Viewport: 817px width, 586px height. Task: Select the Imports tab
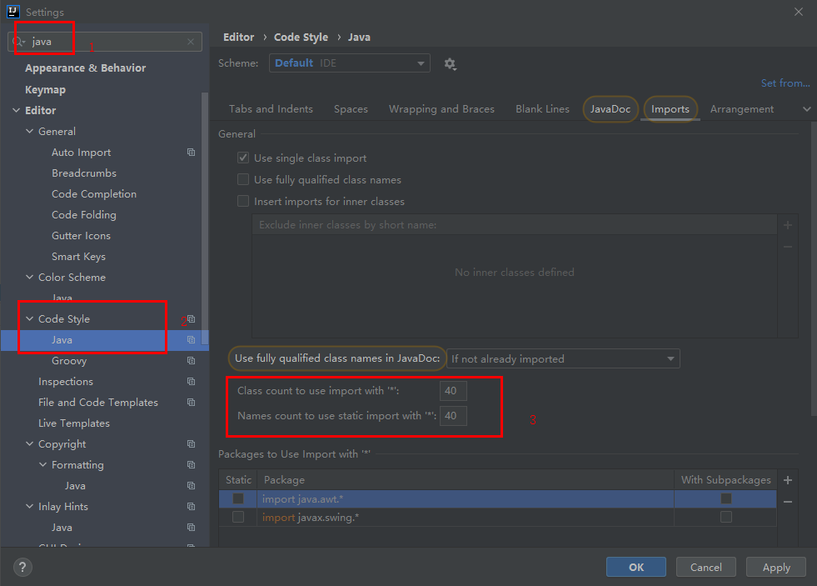click(670, 109)
